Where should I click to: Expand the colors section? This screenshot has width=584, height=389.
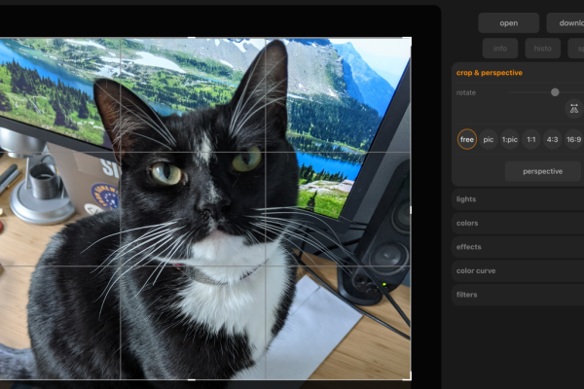tap(518, 223)
